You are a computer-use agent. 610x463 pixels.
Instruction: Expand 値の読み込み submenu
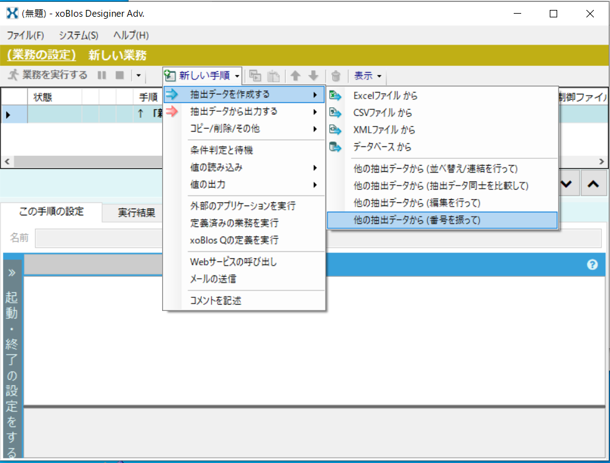244,168
